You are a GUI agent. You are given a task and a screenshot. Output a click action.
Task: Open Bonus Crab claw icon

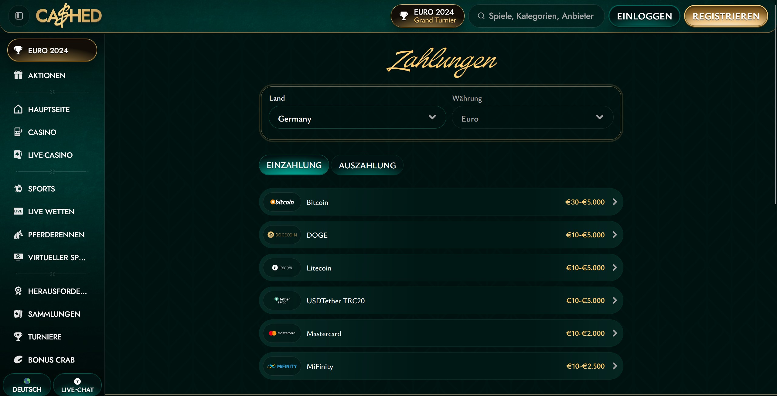[x=18, y=360]
